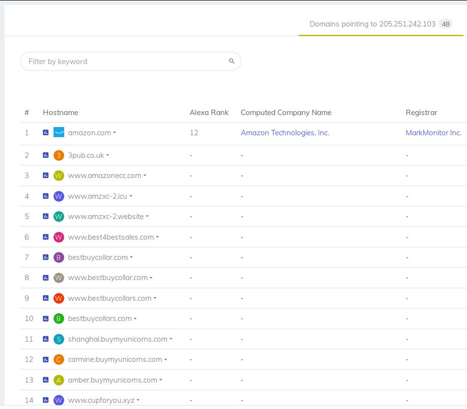Open carmine.buymyunicorns.com hostname

[x=115, y=359]
